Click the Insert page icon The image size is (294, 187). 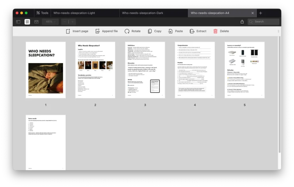tap(68, 31)
